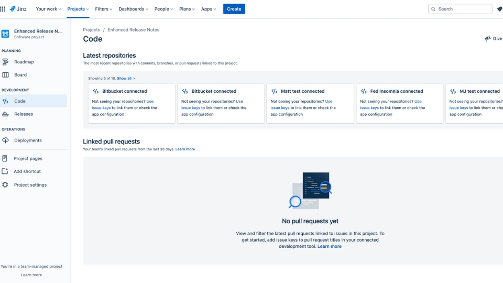503x283 pixels.
Task: Click Learn more in empty pull requests message
Action: [x=330, y=246]
